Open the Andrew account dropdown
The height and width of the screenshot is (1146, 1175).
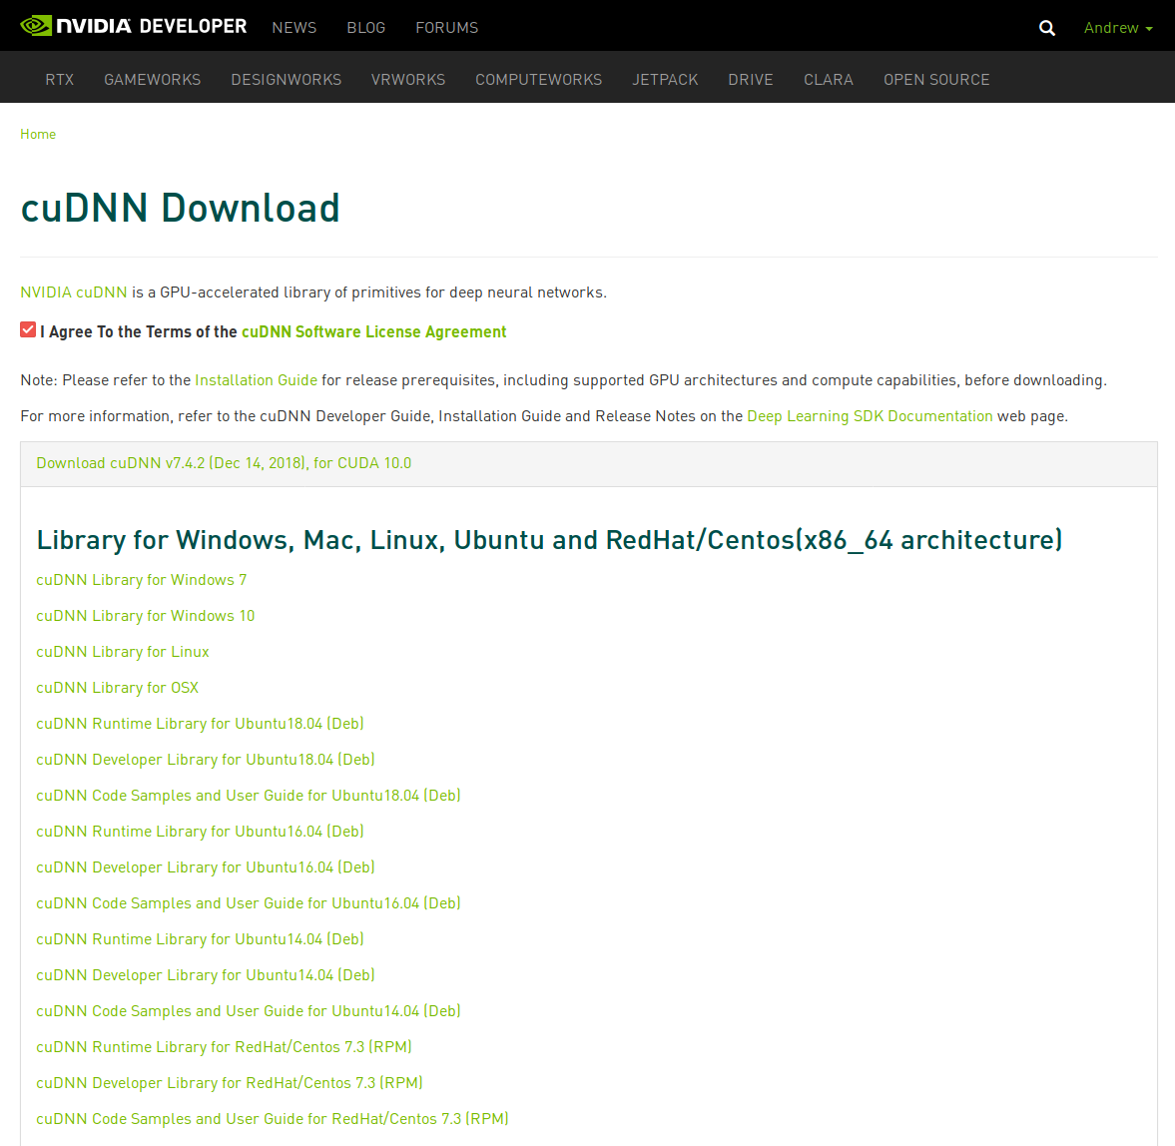(x=1118, y=28)
